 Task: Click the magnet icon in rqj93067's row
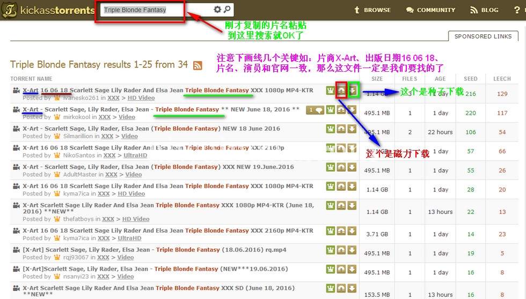[341, 250]
